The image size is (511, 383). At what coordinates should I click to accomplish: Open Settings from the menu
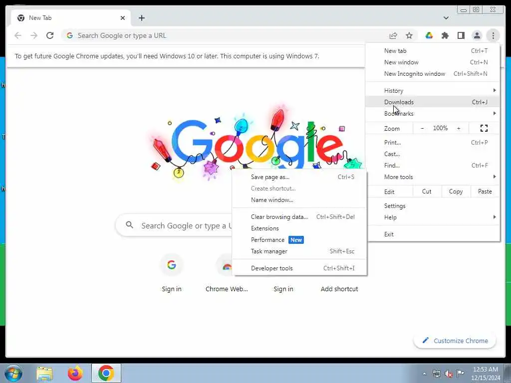tap(433, 206)
